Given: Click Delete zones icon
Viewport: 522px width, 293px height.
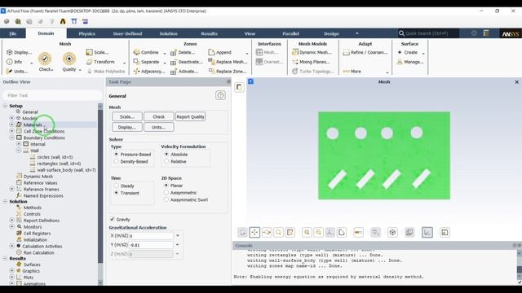Looking at the screenshot, I should pos(174,52).
